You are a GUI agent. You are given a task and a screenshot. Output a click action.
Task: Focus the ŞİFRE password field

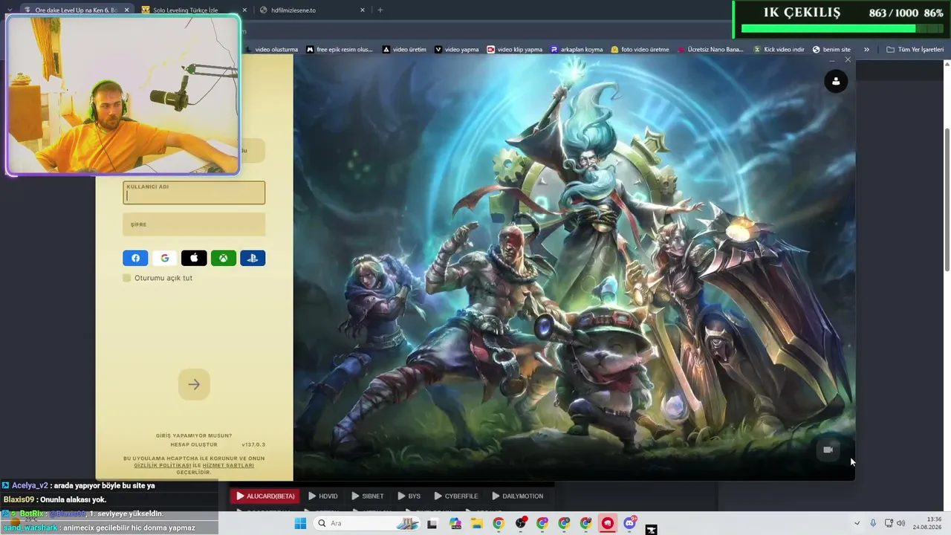point(194,224)
